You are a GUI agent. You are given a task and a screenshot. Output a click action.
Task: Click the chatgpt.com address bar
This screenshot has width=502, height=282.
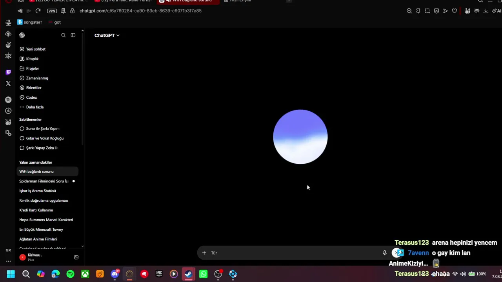[140, 11]
